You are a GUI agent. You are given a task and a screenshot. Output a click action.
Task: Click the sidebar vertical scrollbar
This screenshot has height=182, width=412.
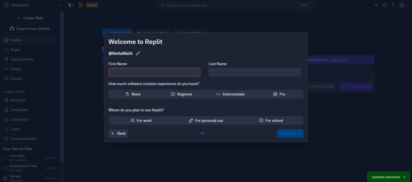62,87
